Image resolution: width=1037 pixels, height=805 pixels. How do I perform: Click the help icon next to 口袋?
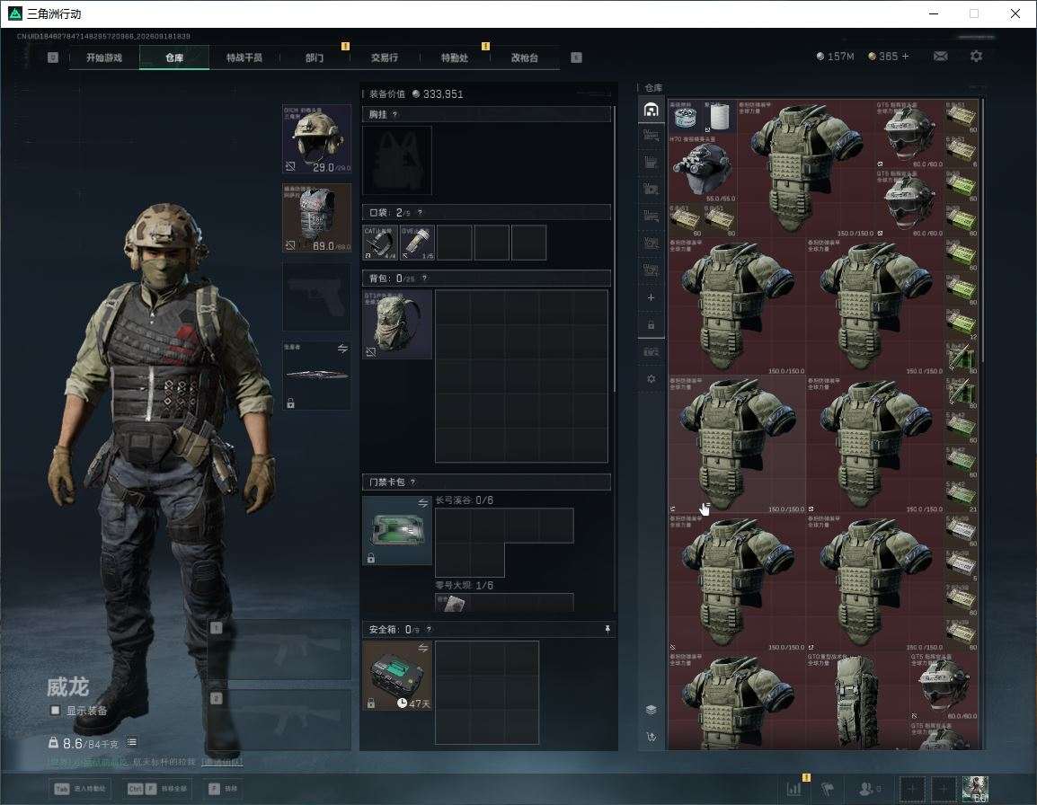point(420,212)
